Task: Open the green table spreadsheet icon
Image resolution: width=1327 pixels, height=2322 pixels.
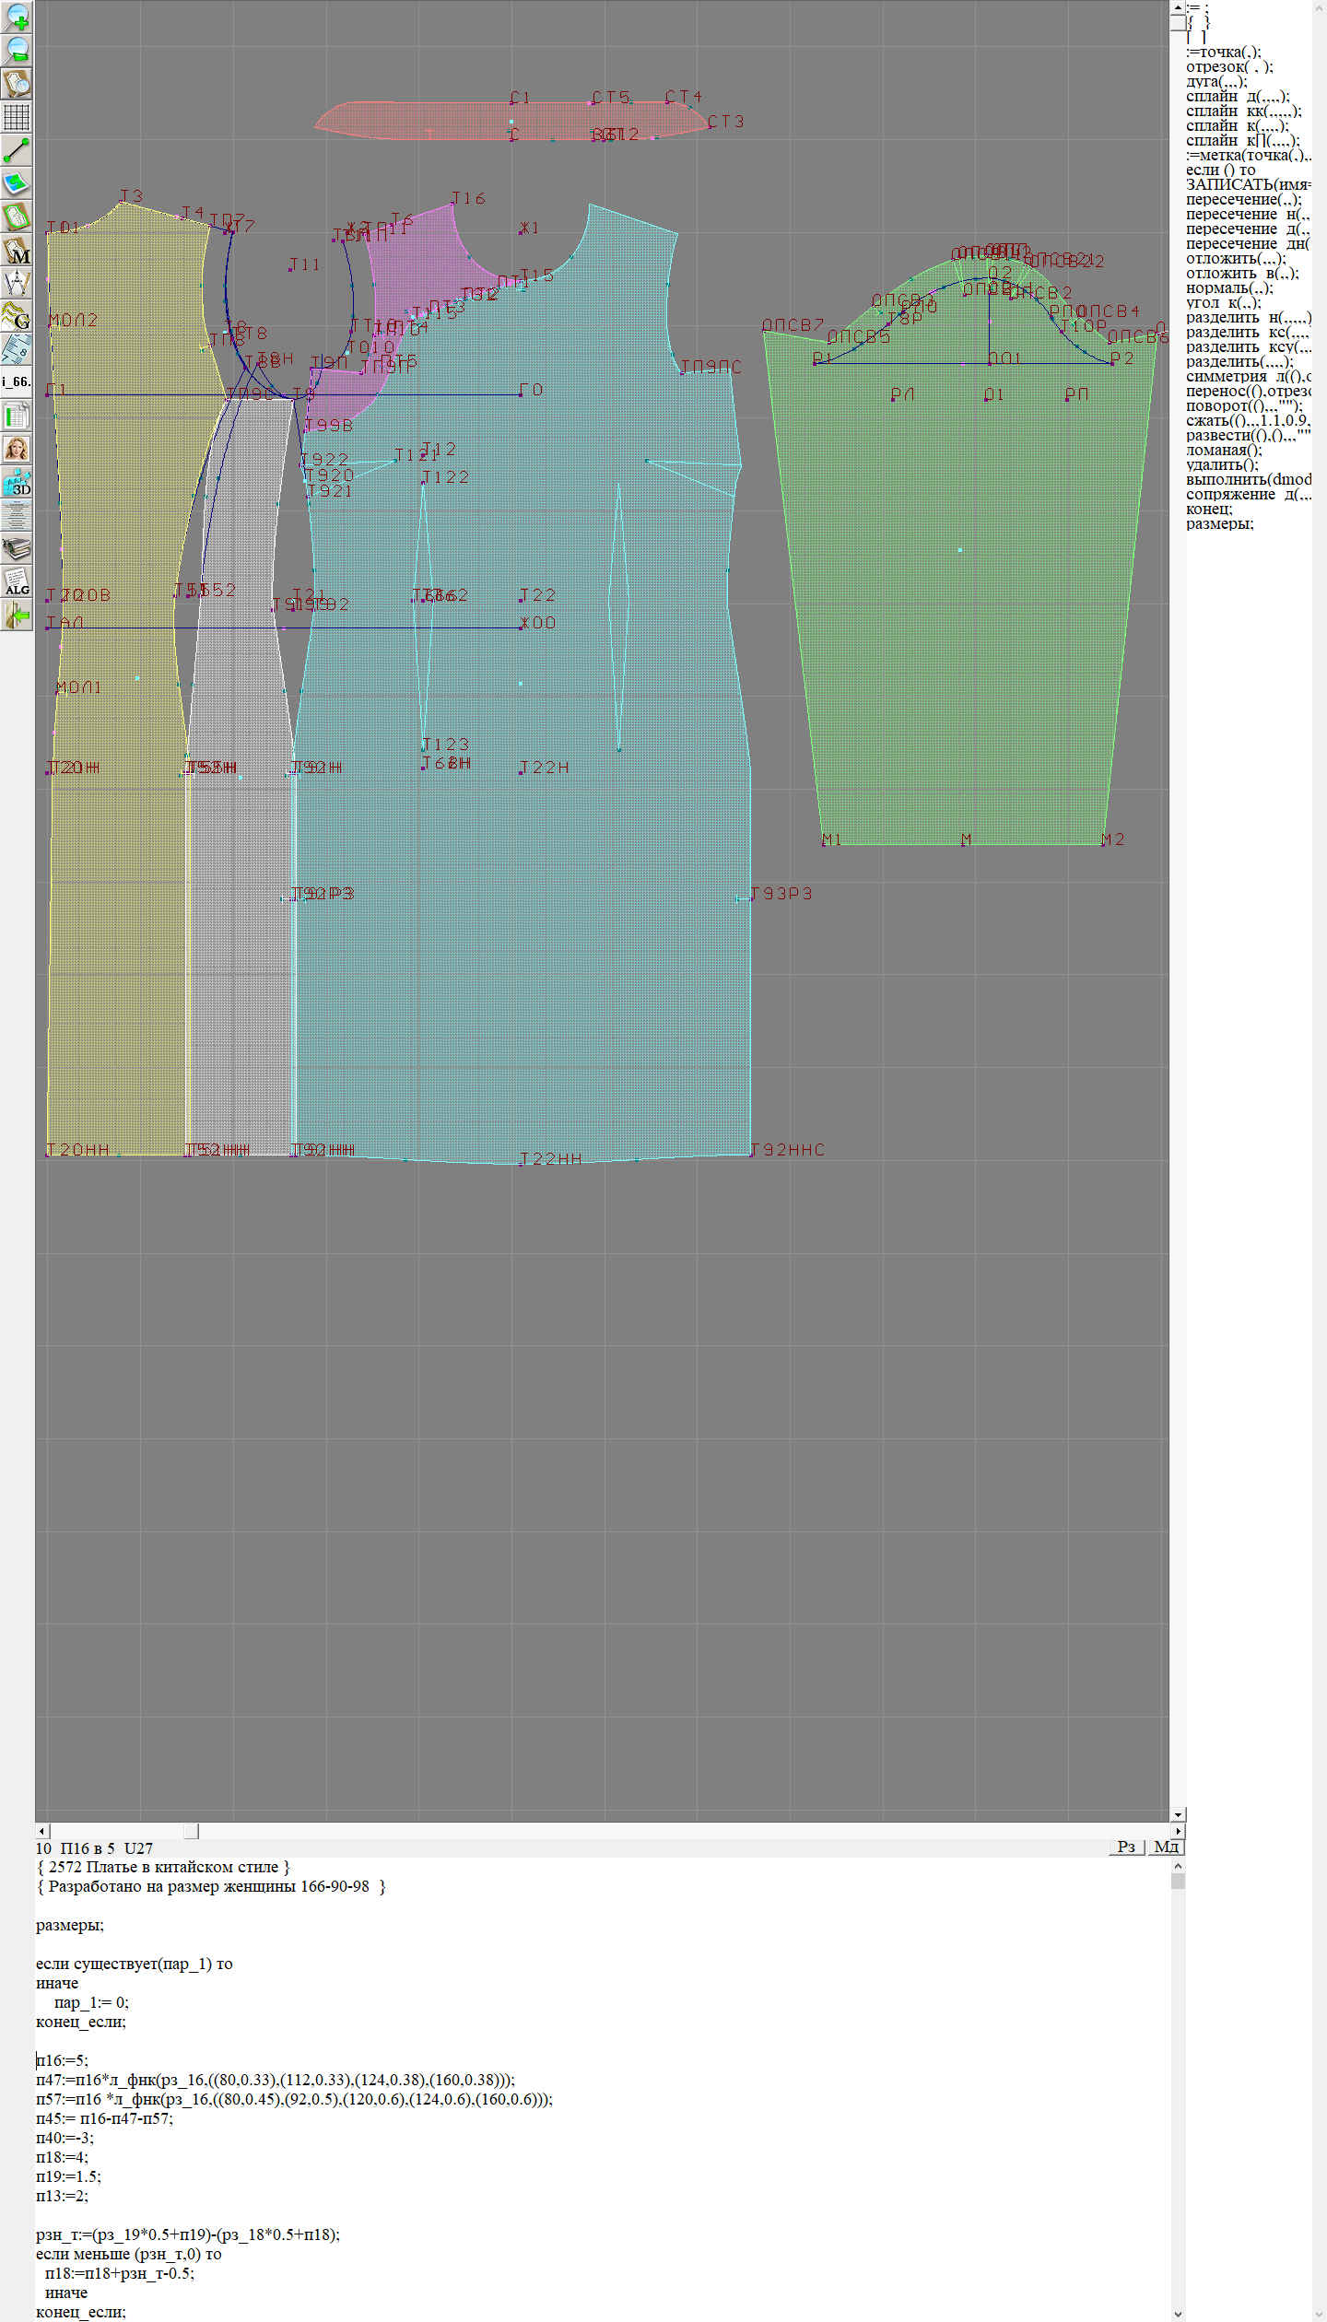Action: tap(18, 416)
